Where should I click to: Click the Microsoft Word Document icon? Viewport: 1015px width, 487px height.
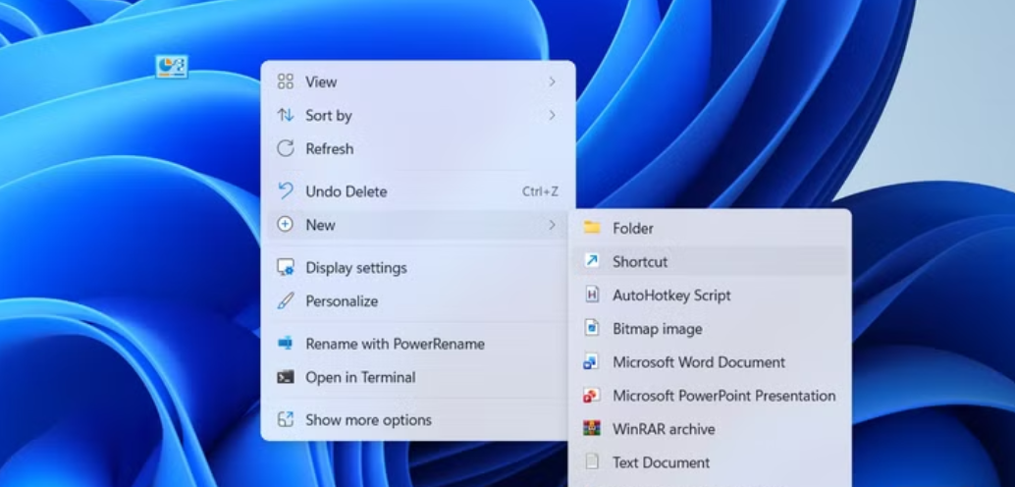click(x=592, y=362)
